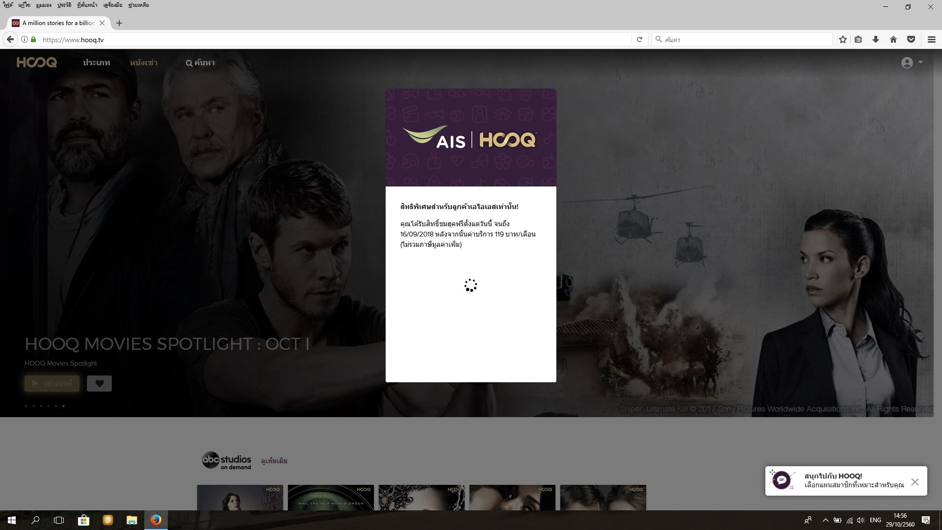
Task: Open new tab with plus button
Action: 119,23
